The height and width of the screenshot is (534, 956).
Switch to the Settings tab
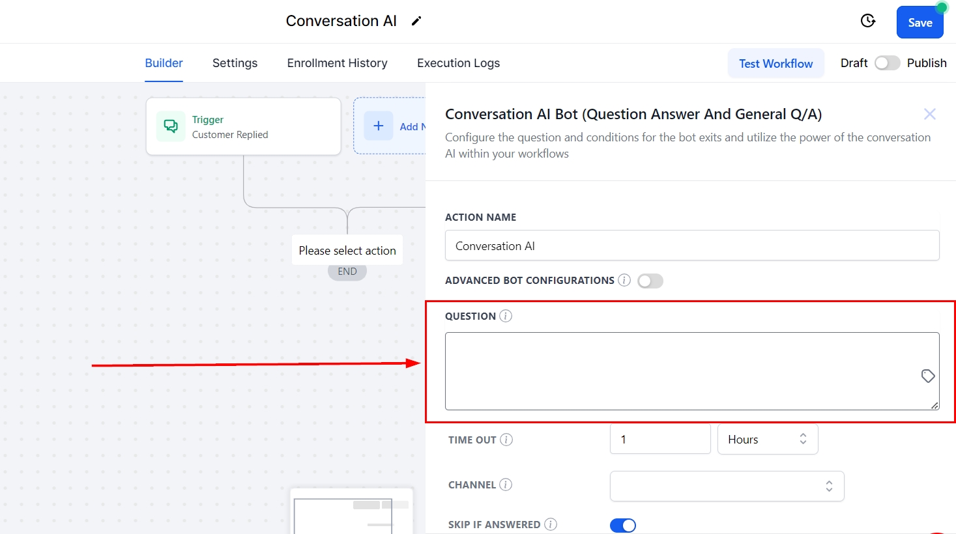(235, 63)
